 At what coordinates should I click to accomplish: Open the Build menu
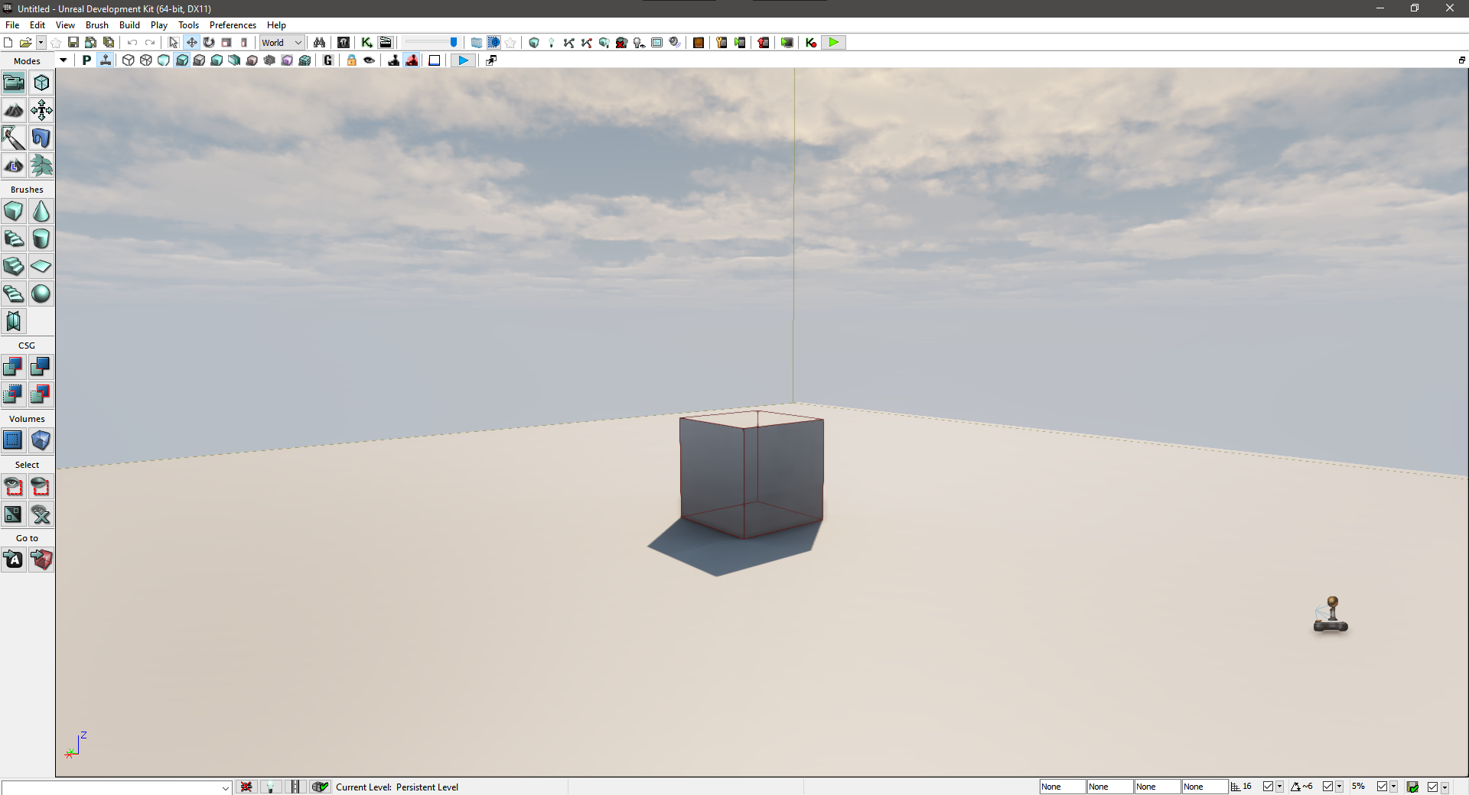click(x=129, y=25)
